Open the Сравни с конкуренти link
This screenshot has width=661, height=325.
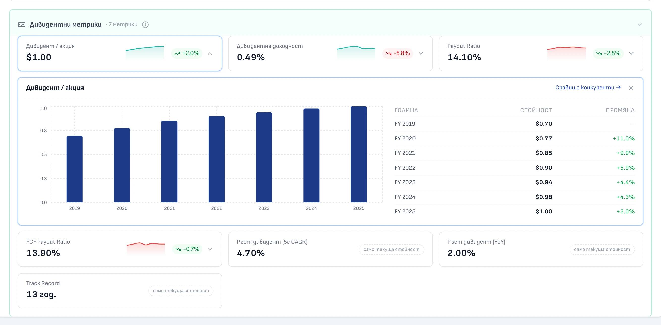click(588, 88)
